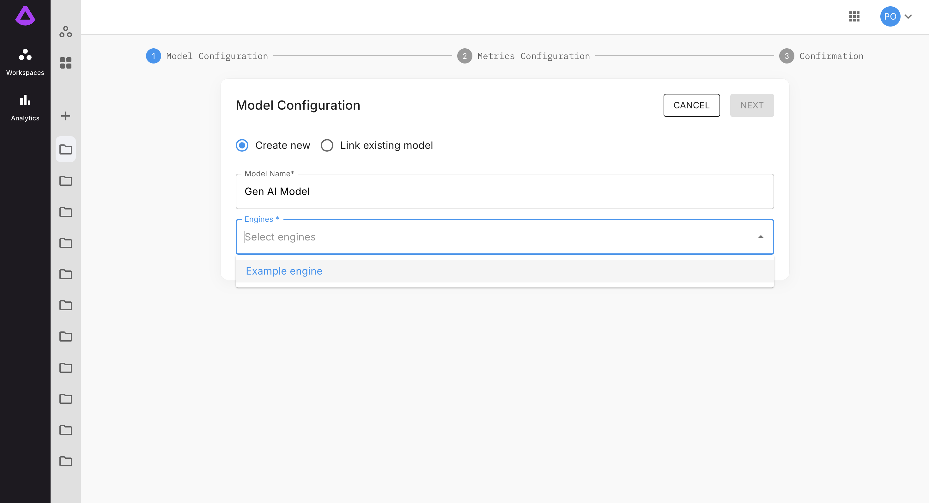Expand the user menu chevron
This screenshot has width=929, height=503.
(x=908, y=16)
